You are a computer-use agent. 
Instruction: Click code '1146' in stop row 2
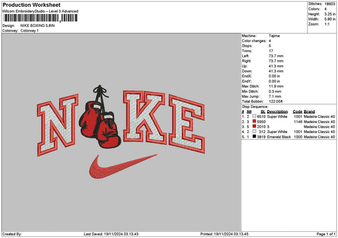[x=298, y=122]
